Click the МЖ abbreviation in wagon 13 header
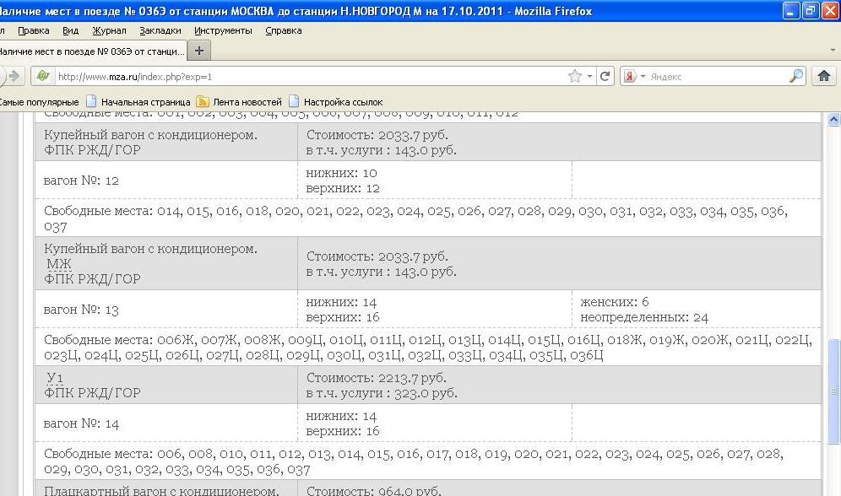This screenshot has height=496, width=841. [59, 264]
